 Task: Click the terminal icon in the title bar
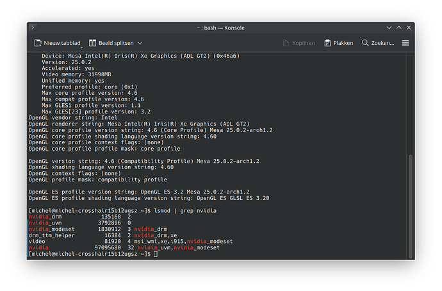tap(33, 28)
